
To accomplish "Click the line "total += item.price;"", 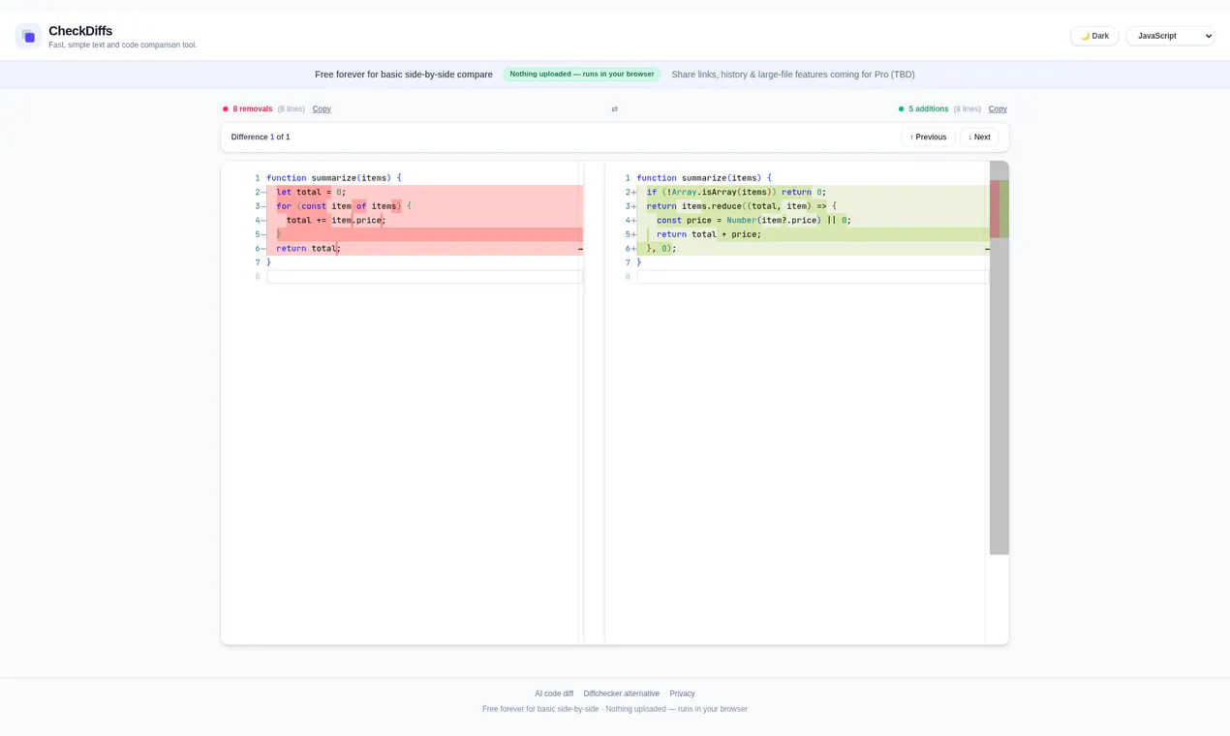I will pos(336,221).
